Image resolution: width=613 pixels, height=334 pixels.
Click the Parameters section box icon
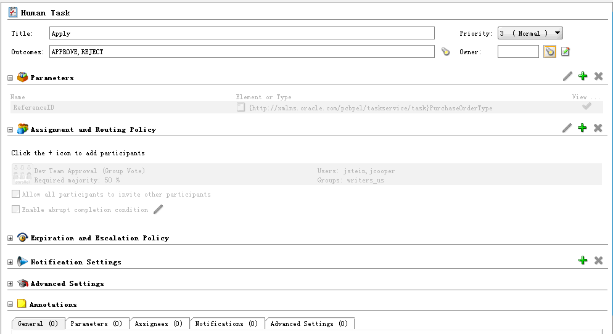click(23, 77)
